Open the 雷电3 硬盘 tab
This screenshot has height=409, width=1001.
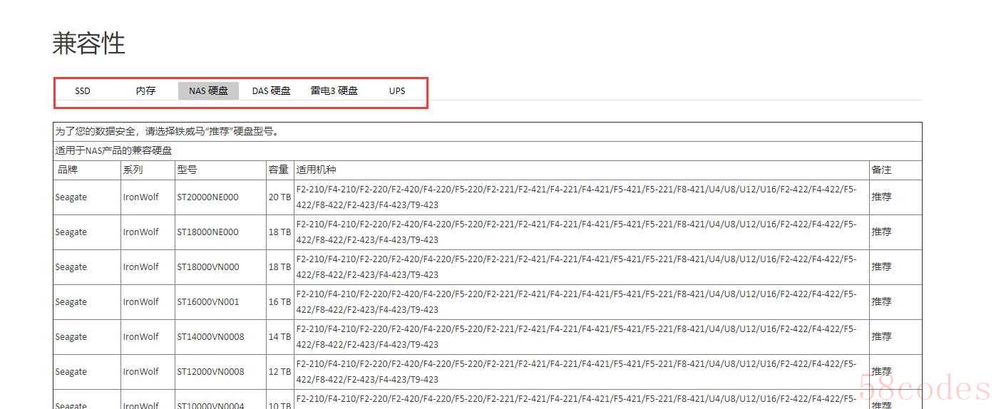pyautogui.click(x=334, y=91)
